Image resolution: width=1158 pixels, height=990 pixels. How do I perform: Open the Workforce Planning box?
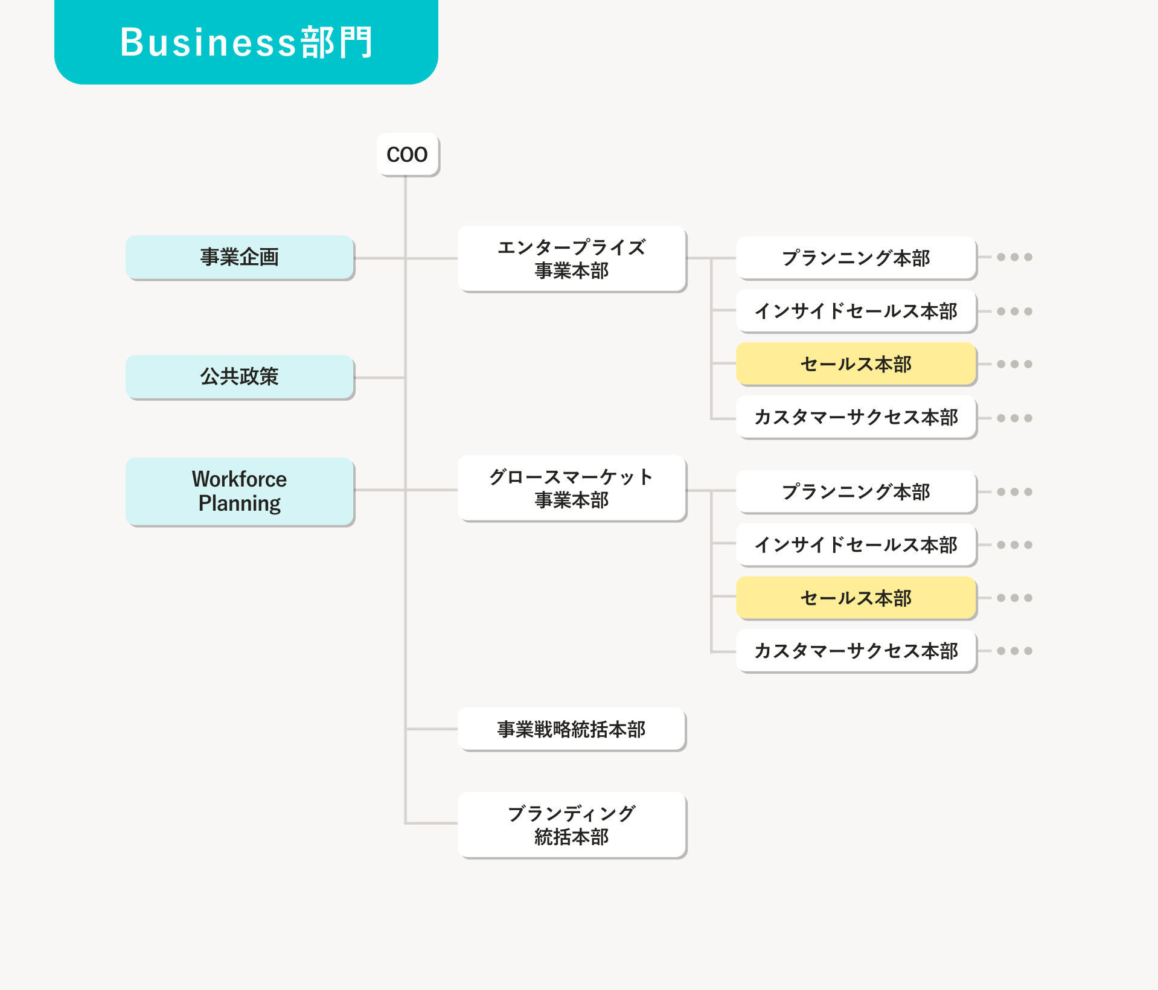point(240,491)
